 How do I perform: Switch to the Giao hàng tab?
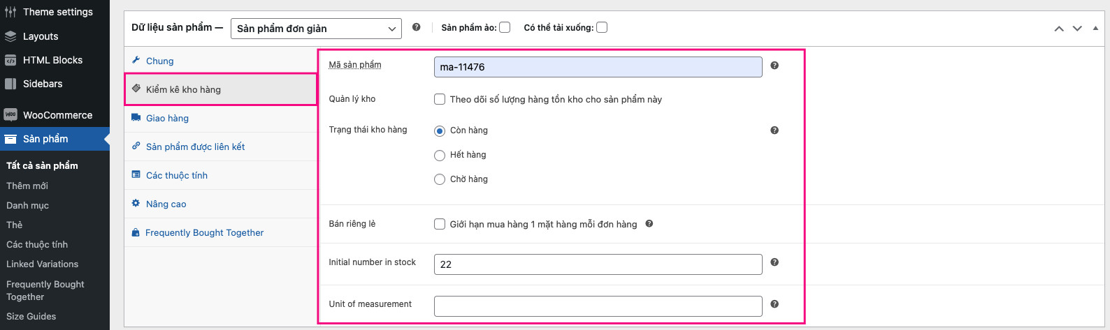(x=167, y=118)
